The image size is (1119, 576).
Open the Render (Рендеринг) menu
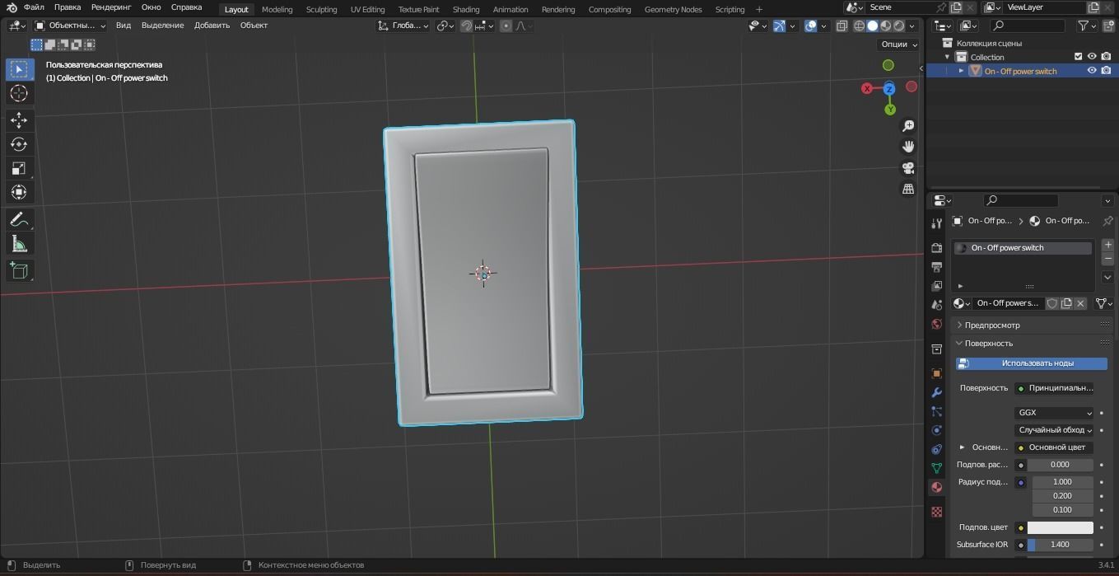(x=111, y=7)
